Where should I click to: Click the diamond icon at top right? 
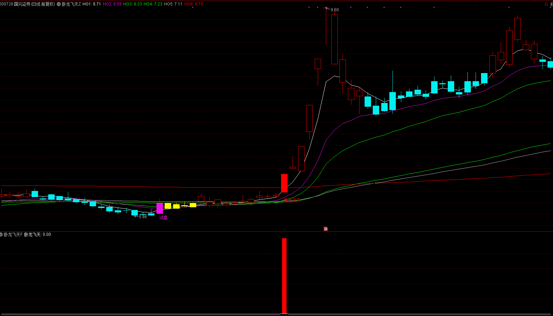coord(546,4)
